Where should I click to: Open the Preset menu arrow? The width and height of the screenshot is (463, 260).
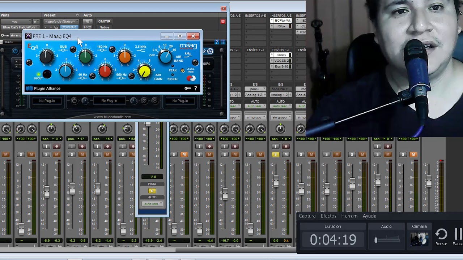point(77,15)
